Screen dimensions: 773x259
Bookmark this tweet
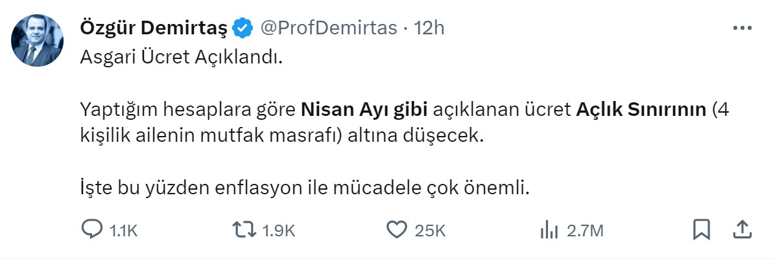(702, 229)
